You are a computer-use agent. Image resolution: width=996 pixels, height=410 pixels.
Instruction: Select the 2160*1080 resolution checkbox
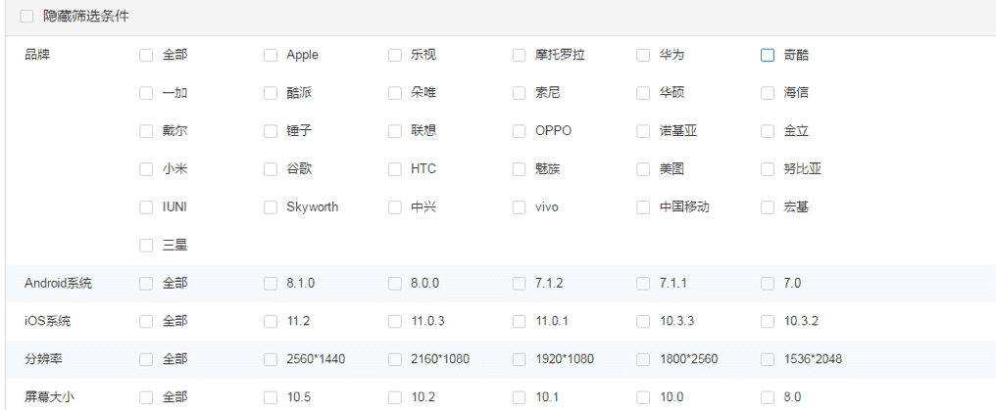click(395, 359)
